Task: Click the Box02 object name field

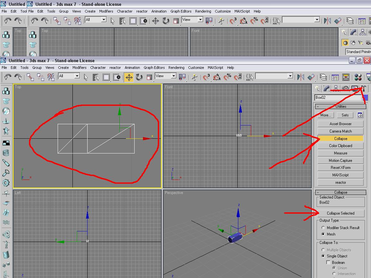Action: (x=338, y=97)
